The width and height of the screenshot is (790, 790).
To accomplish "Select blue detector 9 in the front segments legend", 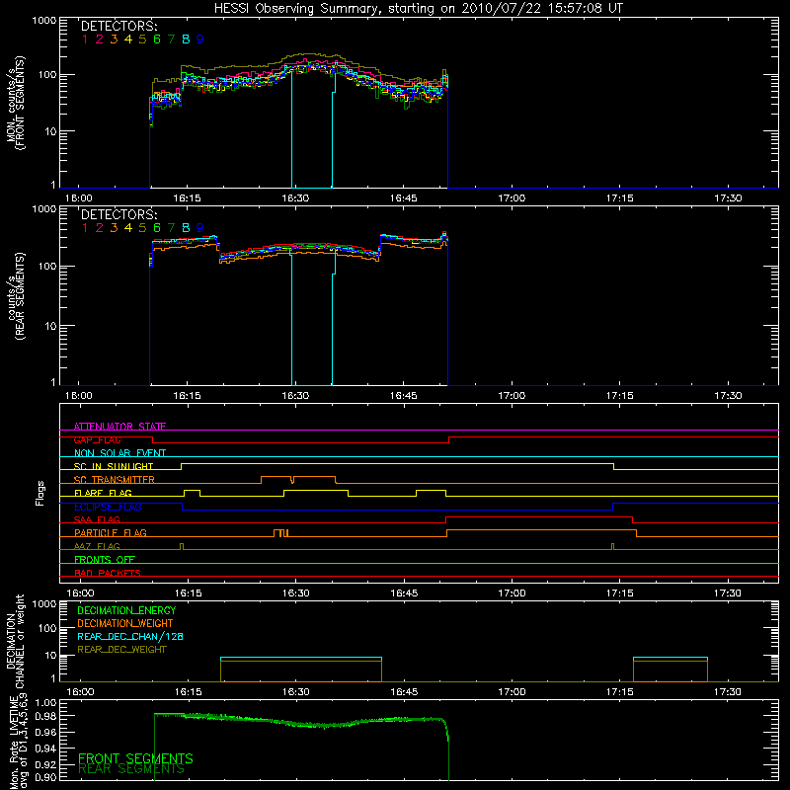I will point(200,39).
